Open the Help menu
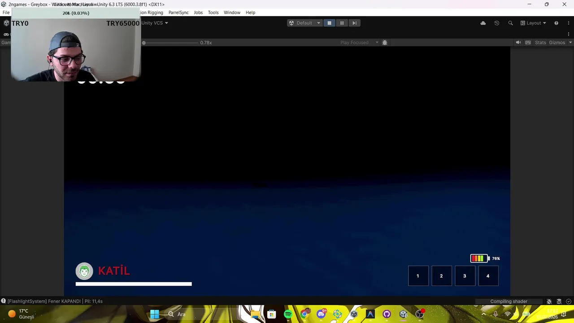Viewport: 574px width, 323px height. (250, 13)
